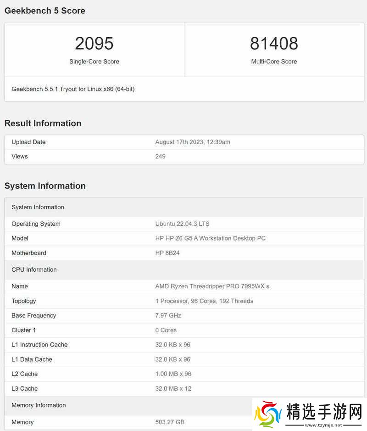
Task: Click the Geekbench 5.5.1 Tryout version text
Action: click(x=73, y=89)
